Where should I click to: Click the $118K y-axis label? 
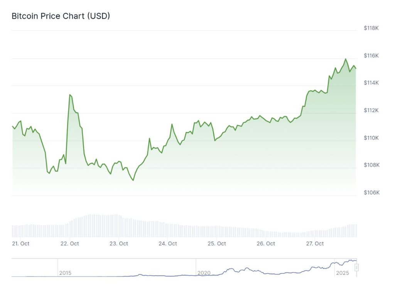pos(371,28)
